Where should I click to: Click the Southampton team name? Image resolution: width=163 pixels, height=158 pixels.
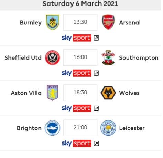[x=139, y=58]
